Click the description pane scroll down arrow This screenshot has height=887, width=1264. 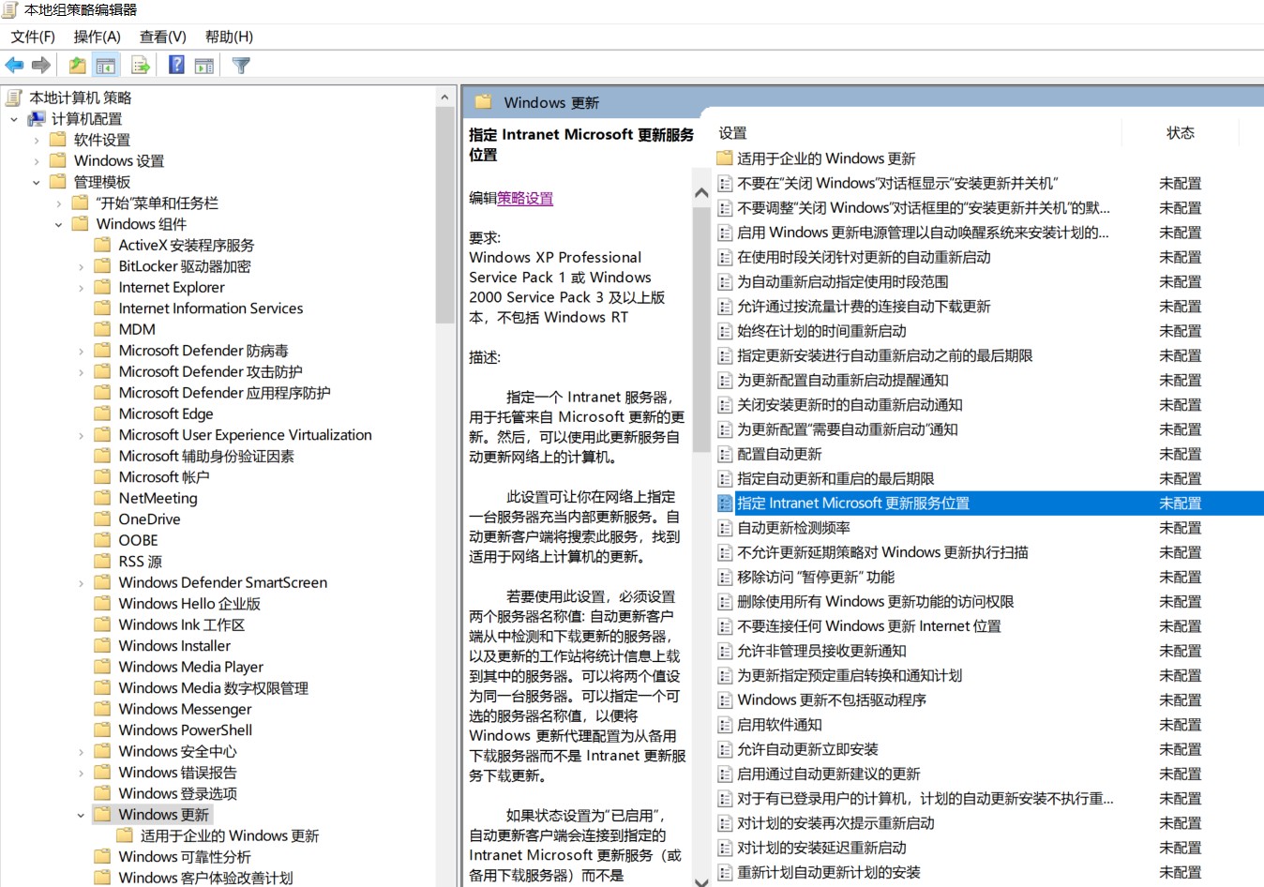[x=700, y=880]
